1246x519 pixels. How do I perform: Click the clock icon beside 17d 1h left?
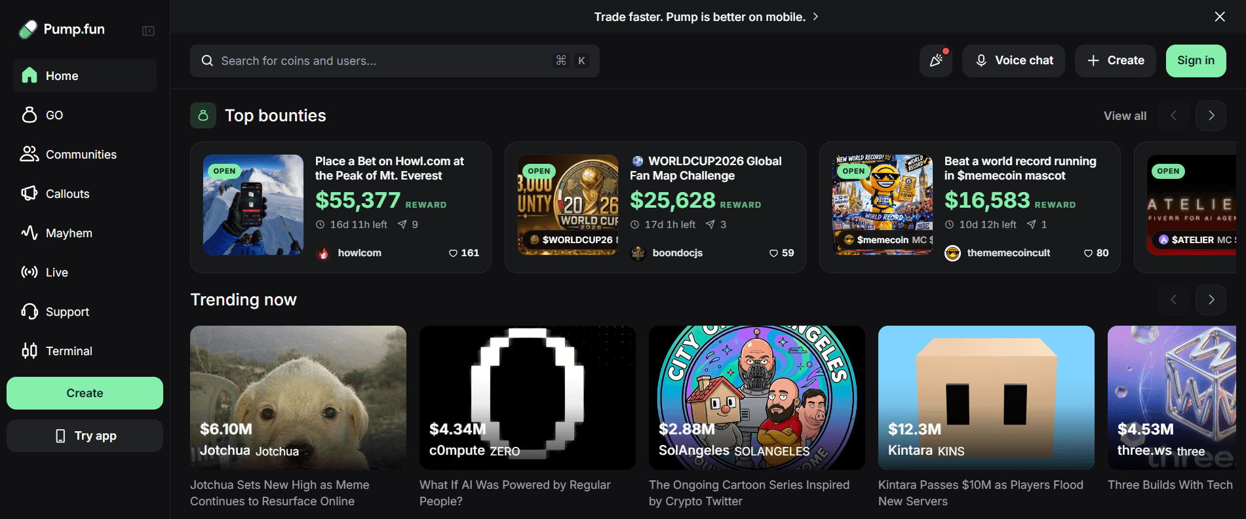pyautogui.click(x=635, y=225)
